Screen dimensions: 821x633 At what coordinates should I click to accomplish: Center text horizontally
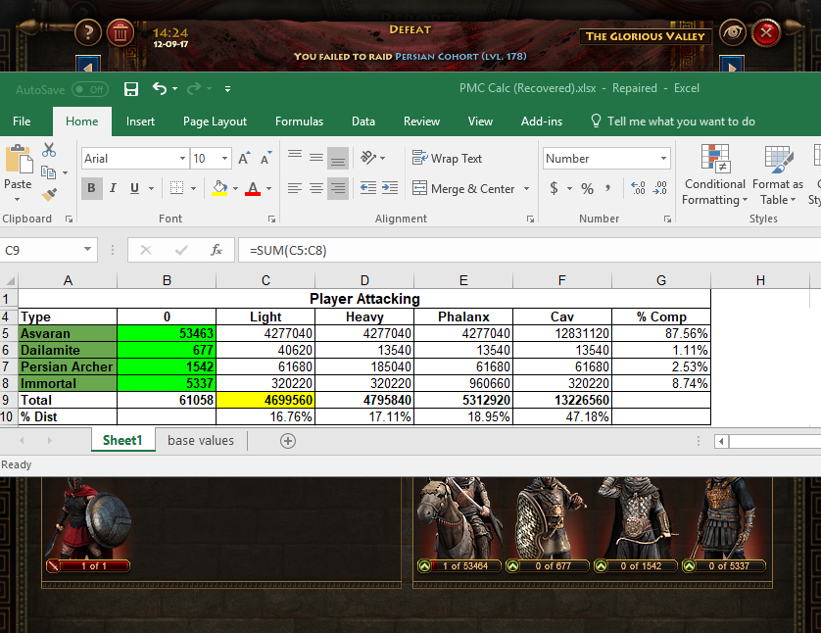[316, 188]
